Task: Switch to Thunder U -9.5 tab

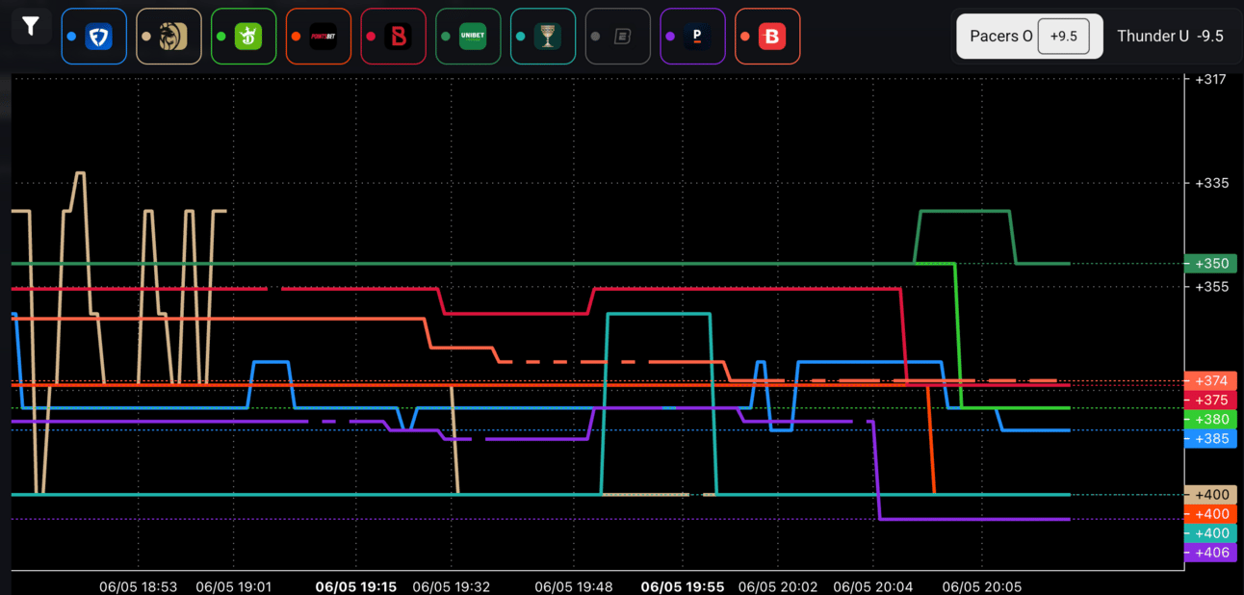Action: 1170,37
